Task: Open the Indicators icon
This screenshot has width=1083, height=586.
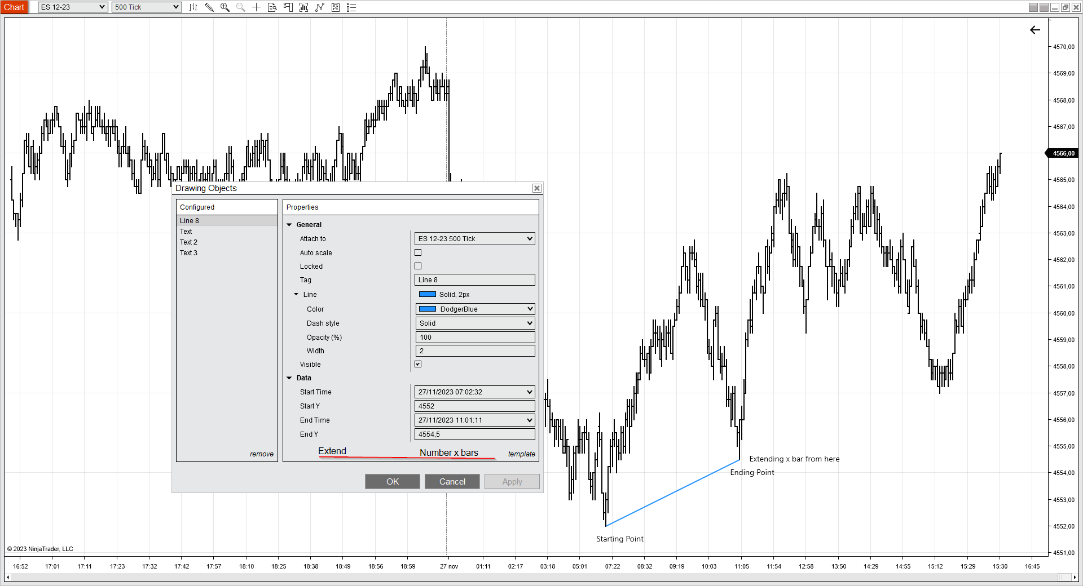Action: (x=320, y=7)
